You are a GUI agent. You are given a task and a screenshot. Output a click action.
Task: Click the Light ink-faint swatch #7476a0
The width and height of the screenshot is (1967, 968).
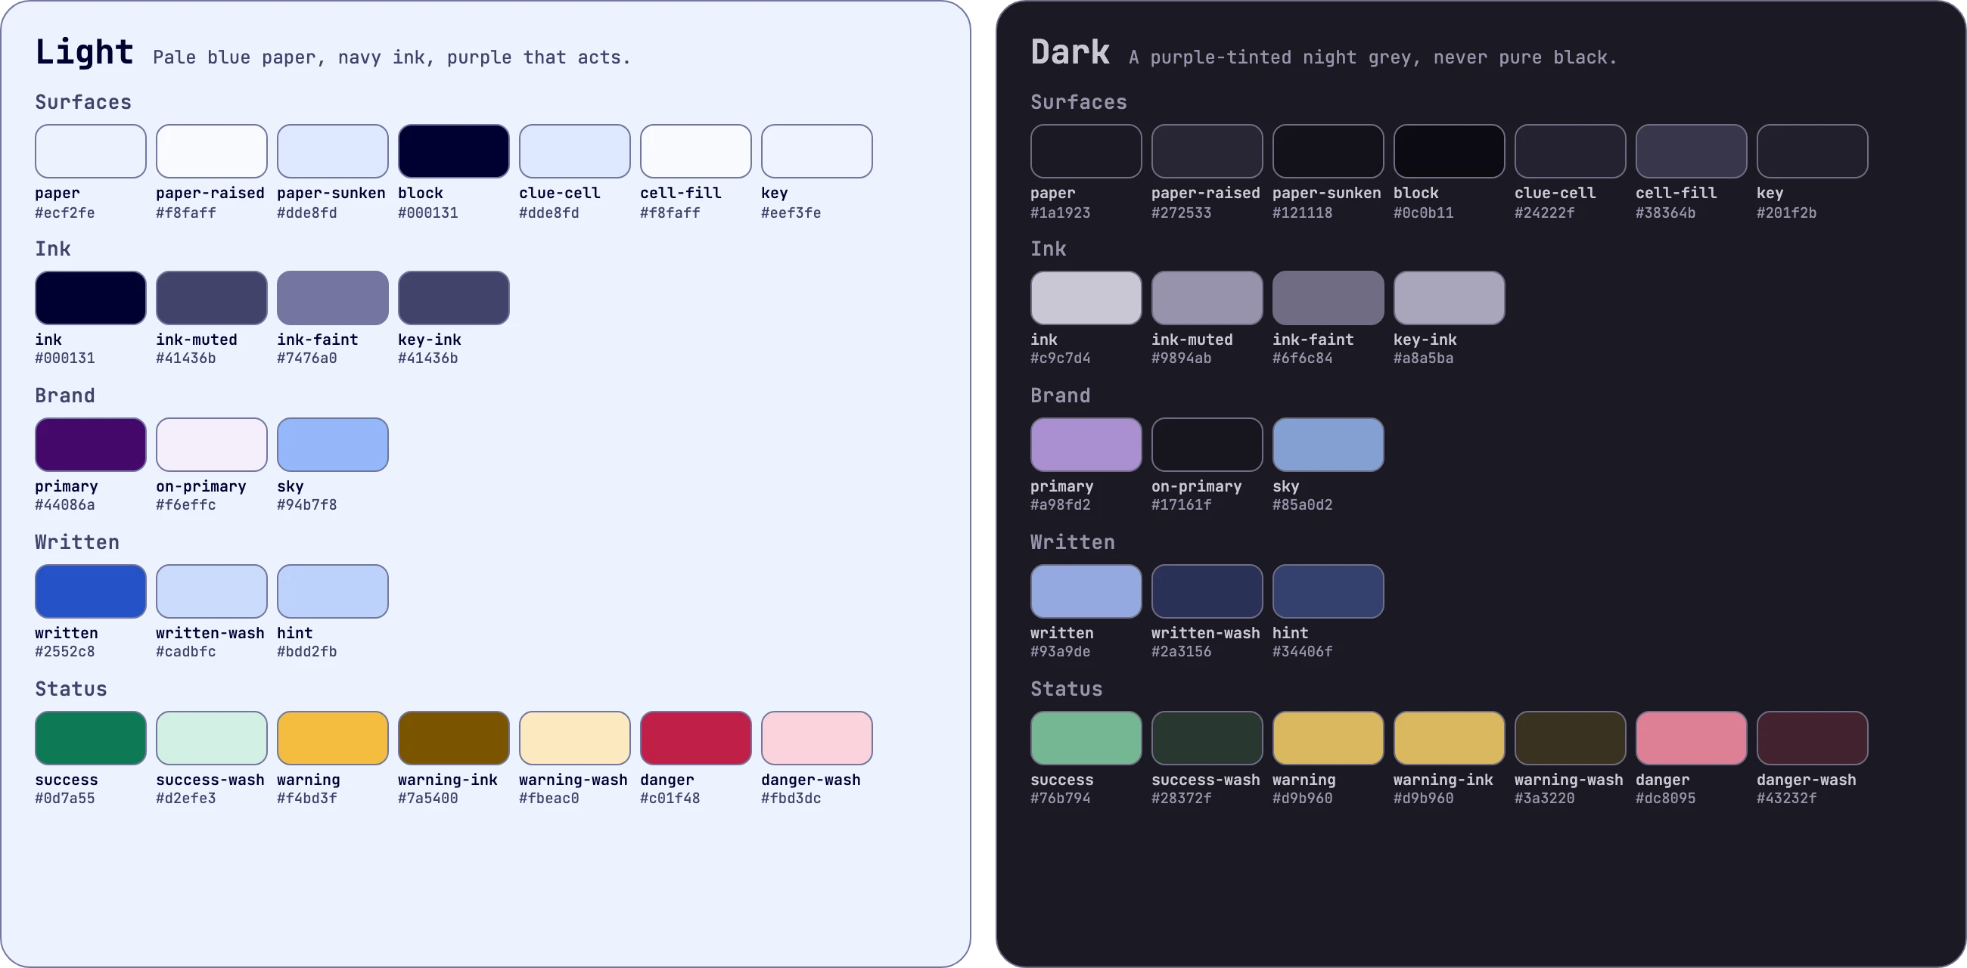332,298
